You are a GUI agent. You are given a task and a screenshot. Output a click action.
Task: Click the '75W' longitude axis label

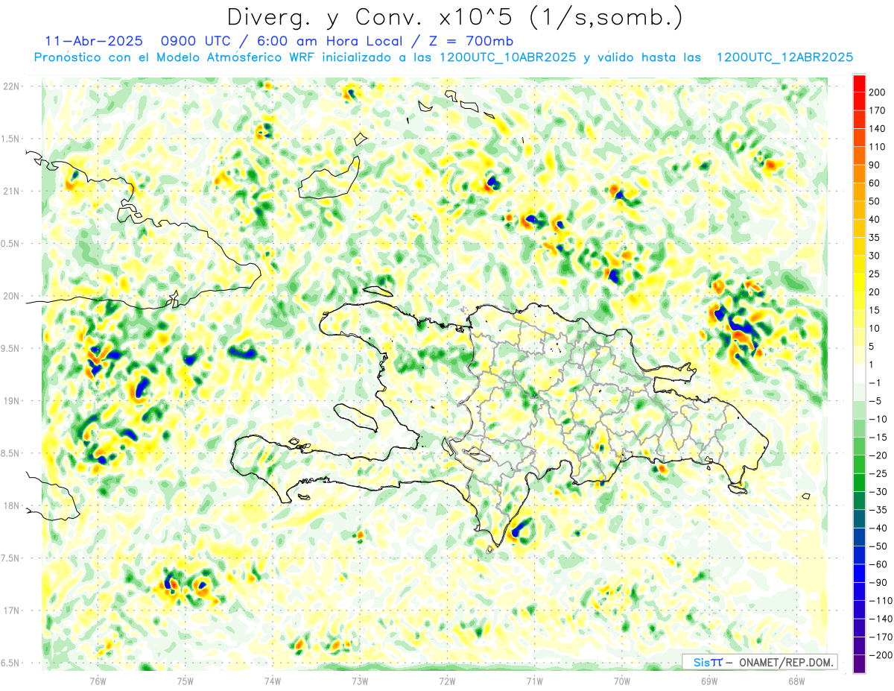click(x=186, y=681)
